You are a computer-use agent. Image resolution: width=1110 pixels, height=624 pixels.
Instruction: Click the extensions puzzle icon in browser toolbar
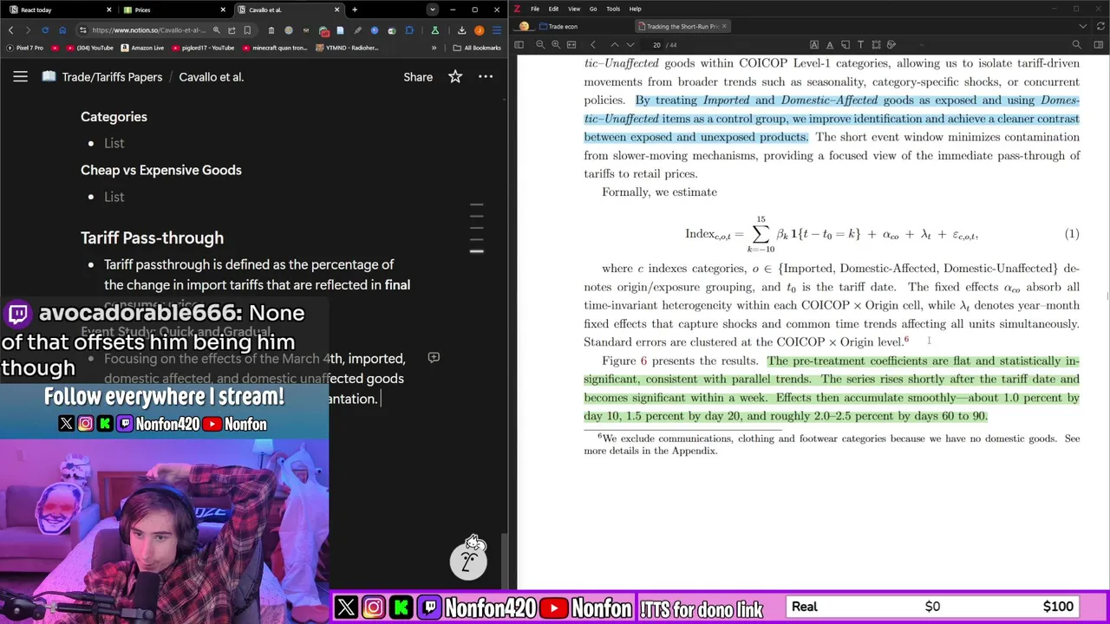pos(409,30)
